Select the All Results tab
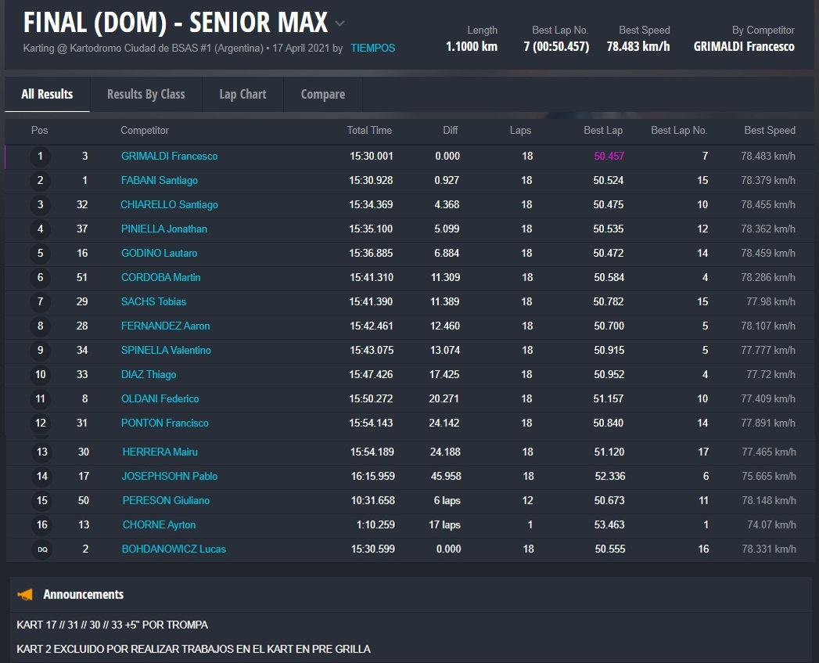The width and height of the screenshot is (819, 663). (x=47, y=94)
